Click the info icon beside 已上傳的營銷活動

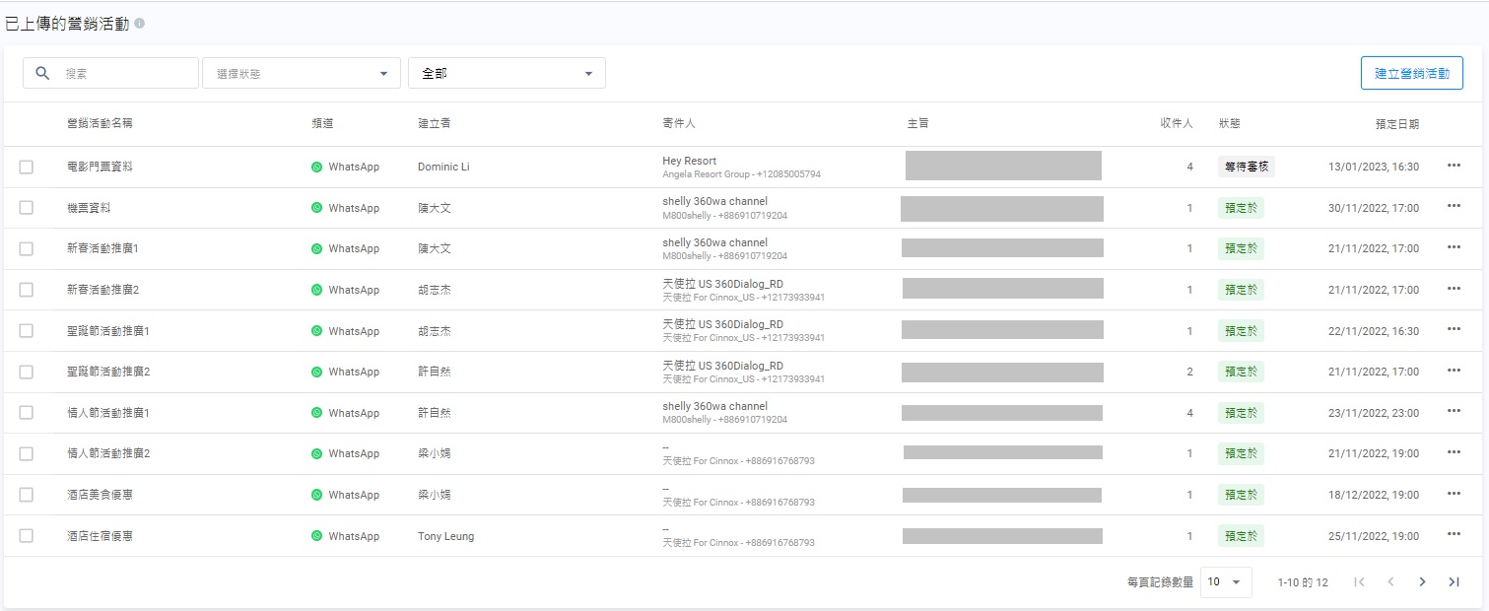[139, 23]
